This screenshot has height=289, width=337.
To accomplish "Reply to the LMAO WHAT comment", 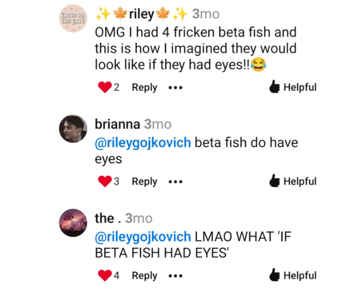I will pos(144,276).
